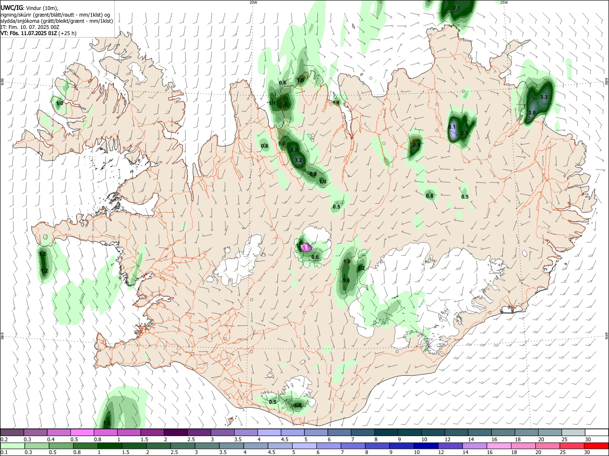The width and height of the screenshot is (609, 456).
Task: Click the 20W longitude label
Action: tap(253, 2)
